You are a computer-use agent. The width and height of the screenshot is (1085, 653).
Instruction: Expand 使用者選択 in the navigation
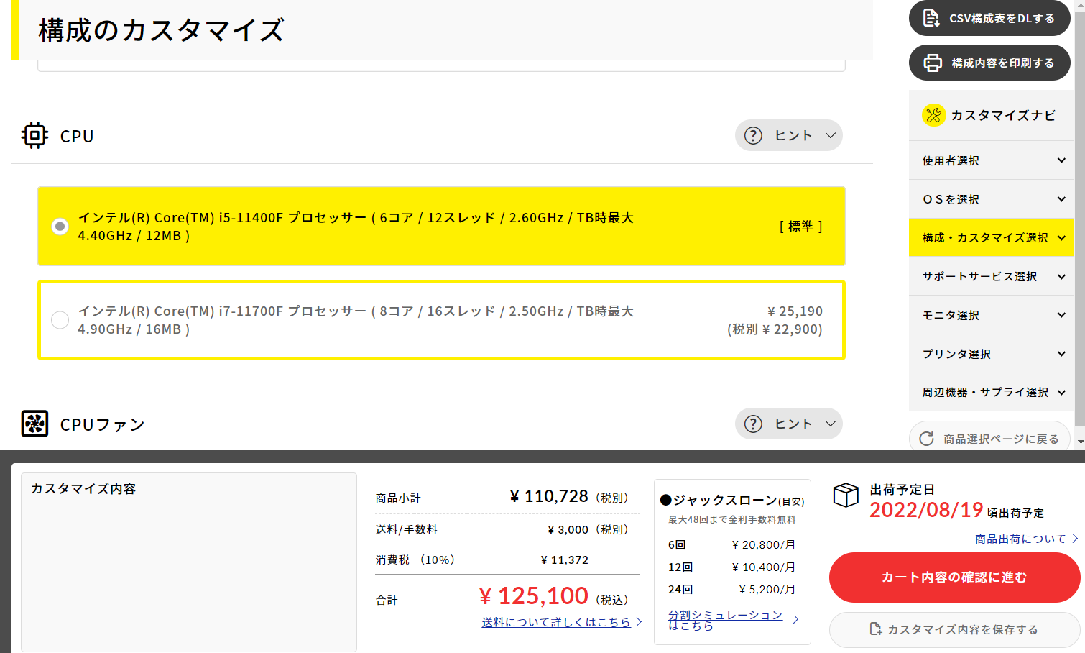pyautogui.click(x=991, y=160)
